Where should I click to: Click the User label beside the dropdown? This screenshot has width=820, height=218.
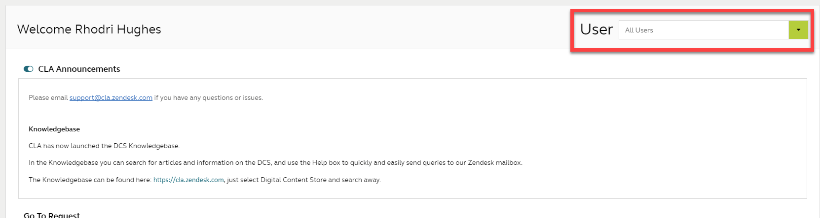[x=596, y=30]
